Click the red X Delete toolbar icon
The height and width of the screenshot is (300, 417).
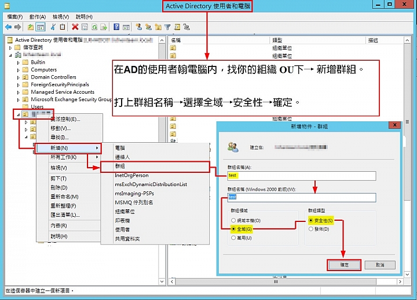tap(75, 27)
